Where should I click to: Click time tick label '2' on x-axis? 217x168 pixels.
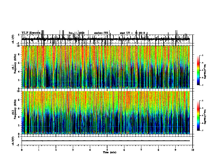tap(56, 150)
